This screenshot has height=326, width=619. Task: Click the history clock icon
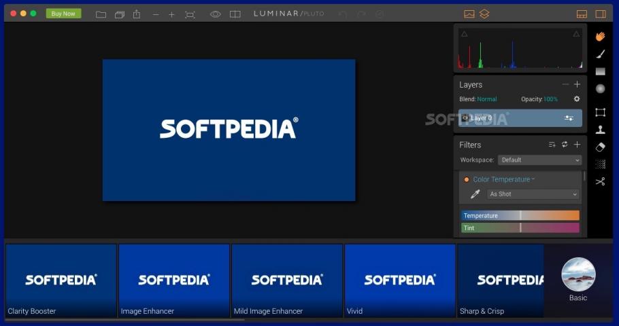380,14
